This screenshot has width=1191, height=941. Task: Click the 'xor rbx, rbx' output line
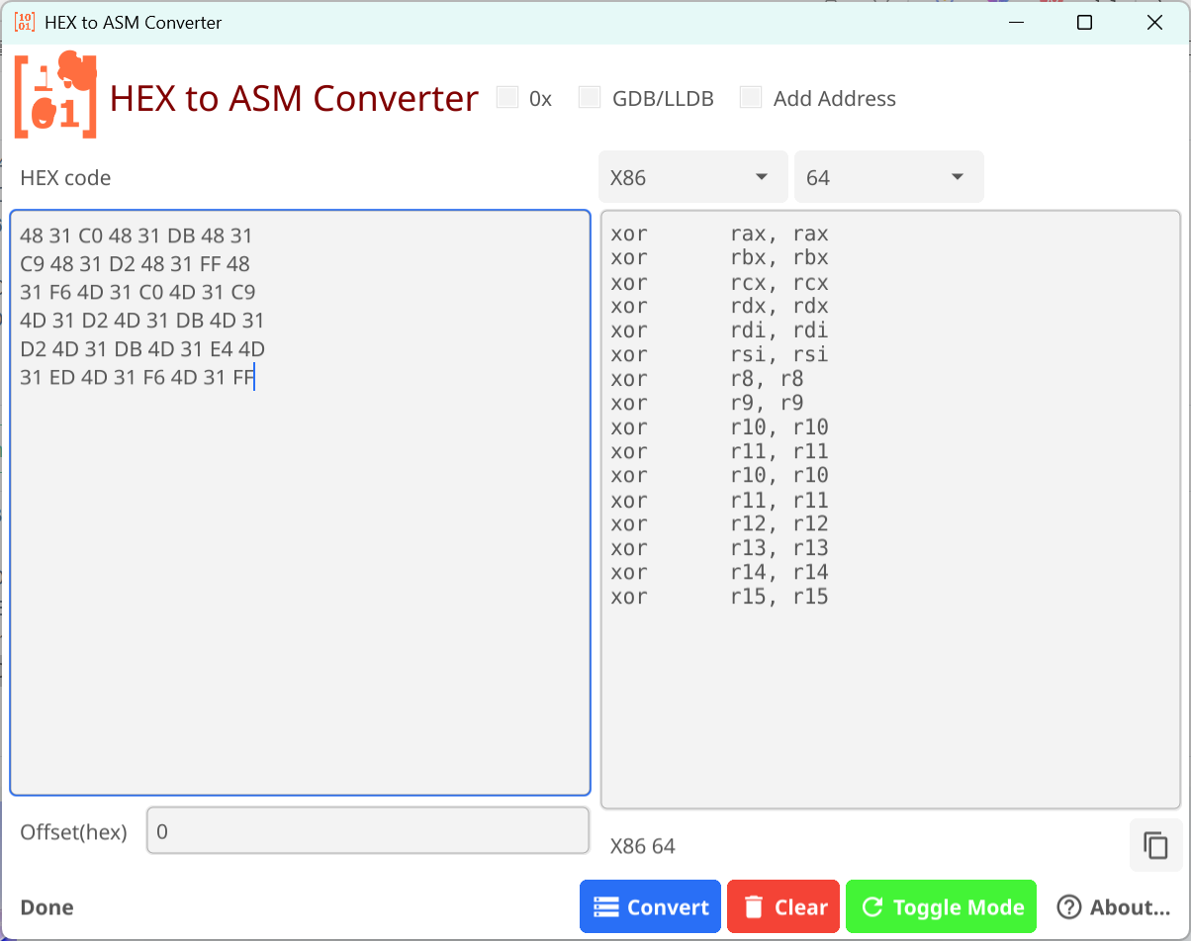(x=719, y=258)
